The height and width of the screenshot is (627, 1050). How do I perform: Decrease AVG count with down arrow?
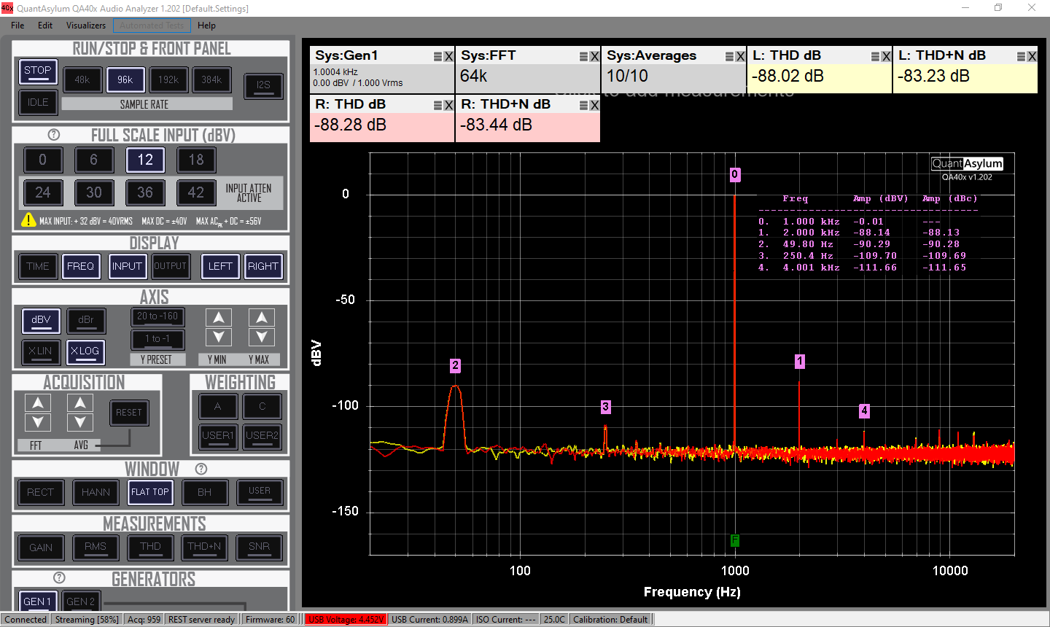(x=80, y=422)
